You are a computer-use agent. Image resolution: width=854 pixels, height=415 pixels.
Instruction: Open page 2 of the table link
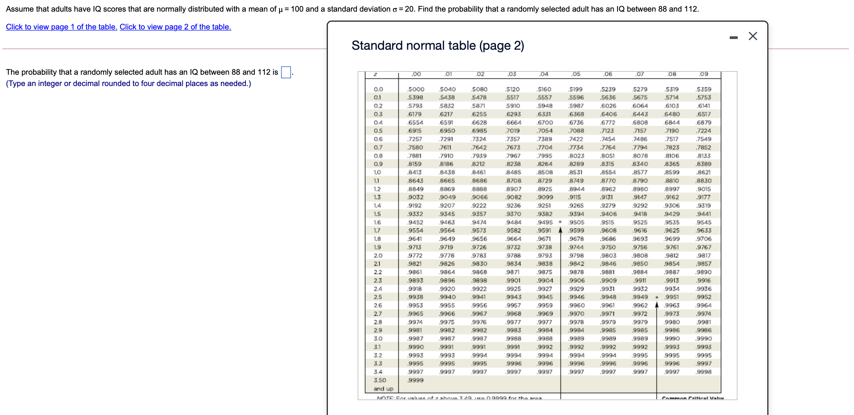tap(175, 27)
